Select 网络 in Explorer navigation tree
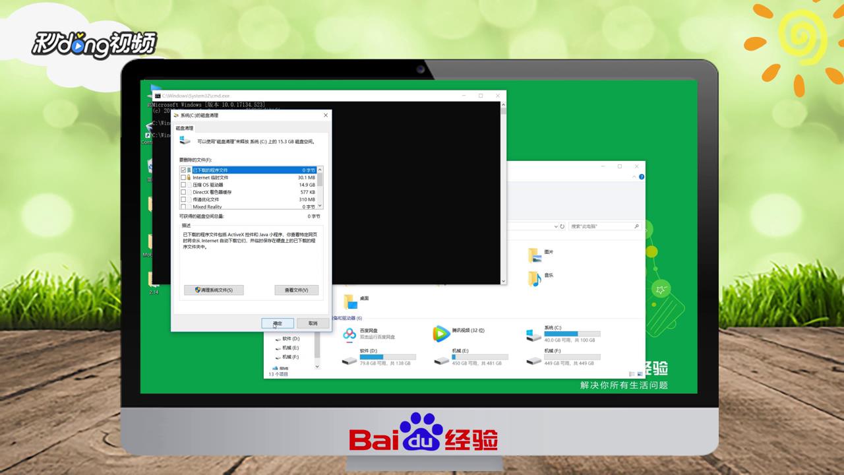Screen dimensions: 844x475 (x=284, y=368)
